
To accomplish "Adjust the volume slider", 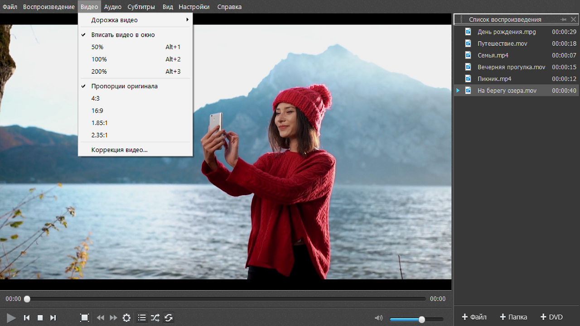I will [x=416, y=320].
